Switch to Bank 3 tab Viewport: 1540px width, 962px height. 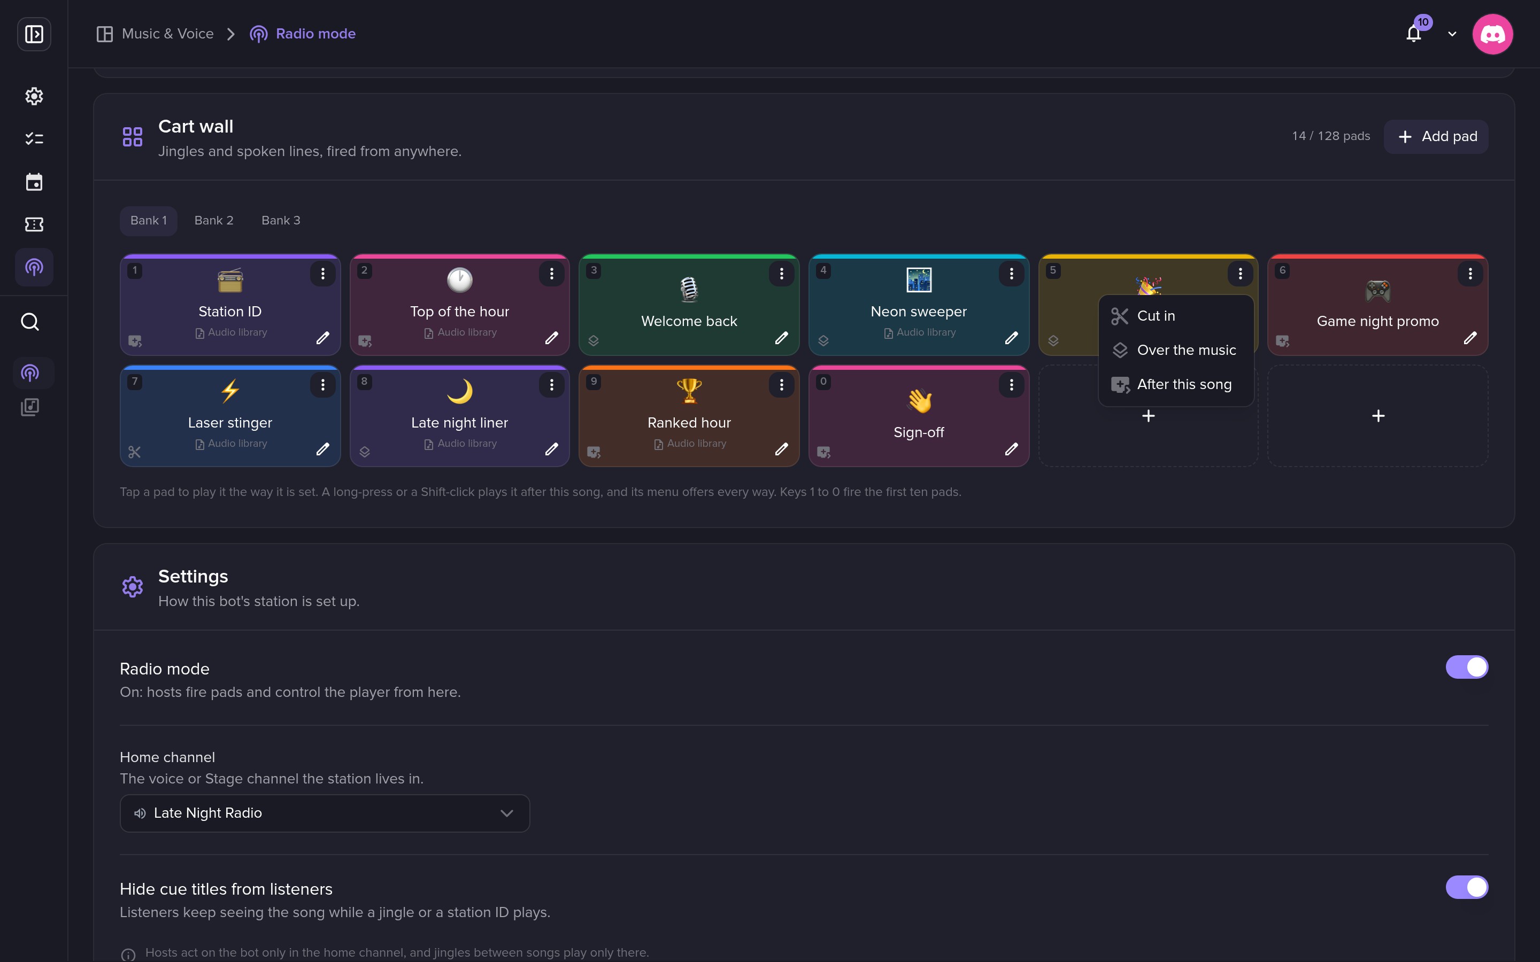(281, 221)
